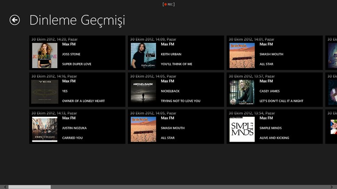Click Max FM in the Nickelback entry
Image resolution: width=337 pixels, height=189 pixels.
coord(167,81)
